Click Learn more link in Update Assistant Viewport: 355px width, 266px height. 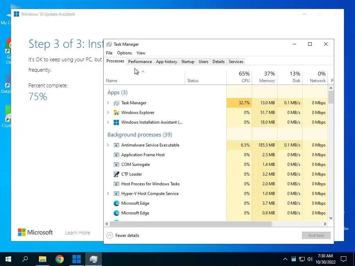click(x=78, y=233)
